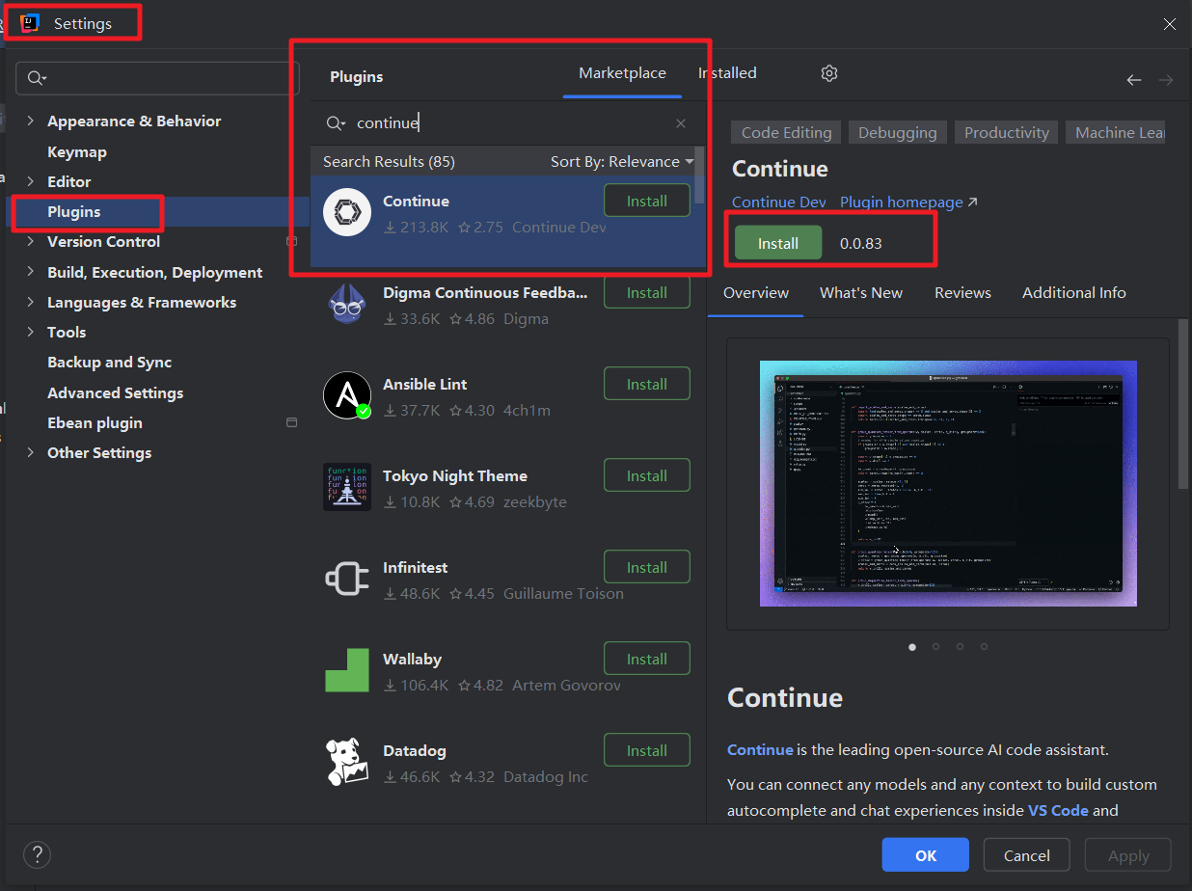Install Continue from the search results list
The width and height of the screenshot is (1192, 891).
(x=647, y=202)
